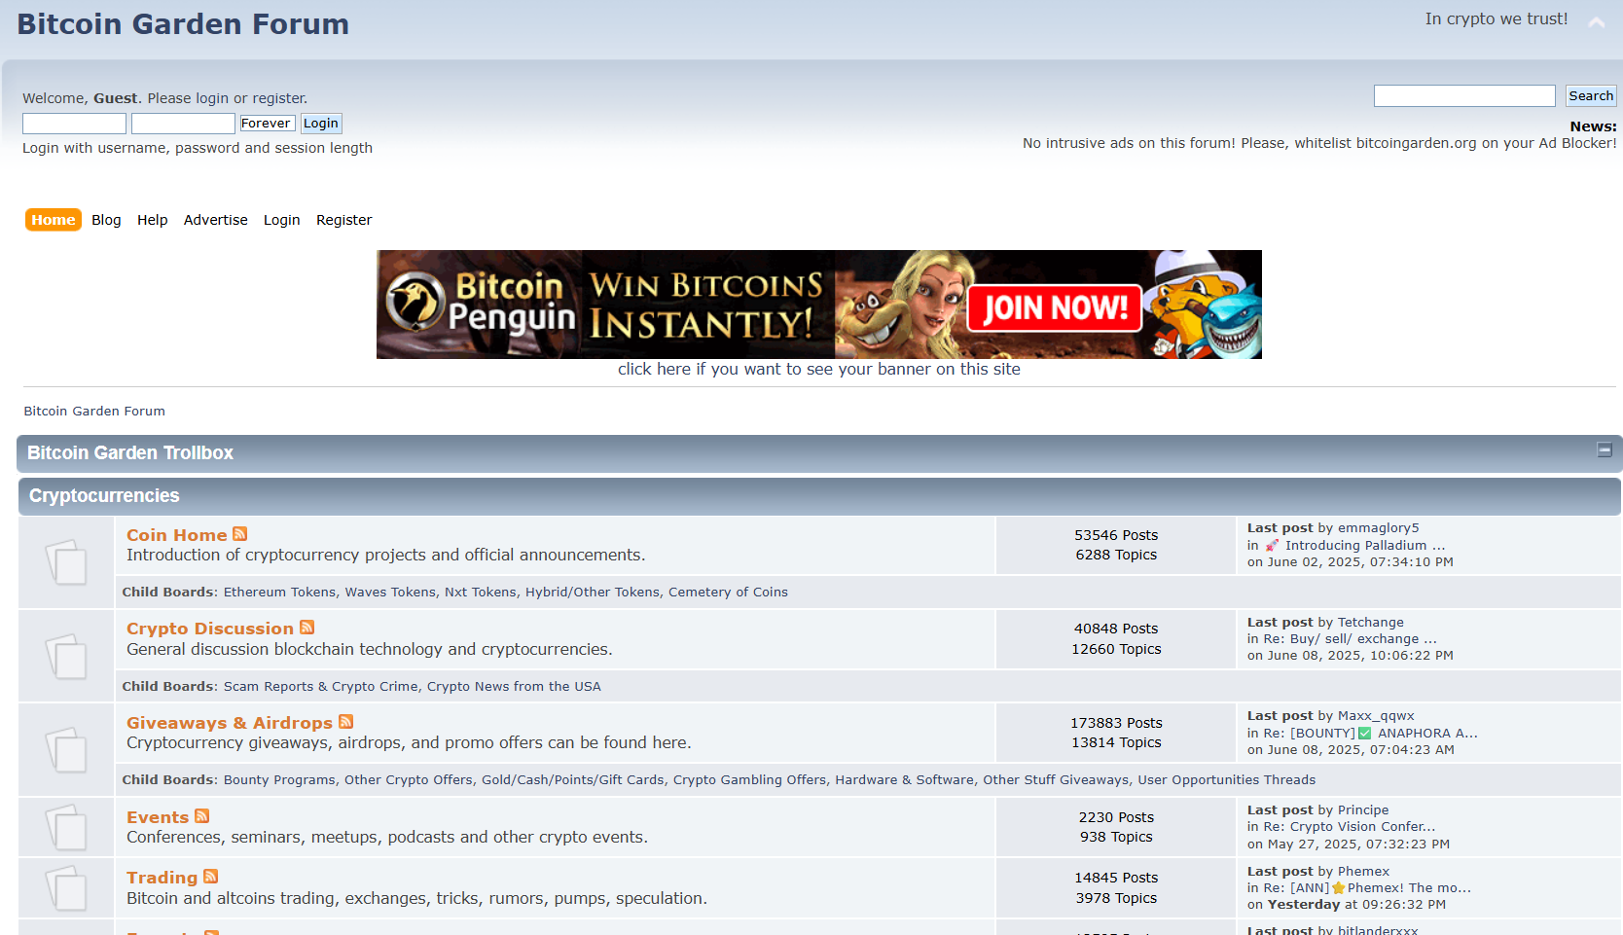The height and width of the screenshot is (935, 1623).
Task: Open the Crypto Discussion board
Action: (x=210, y=629)
